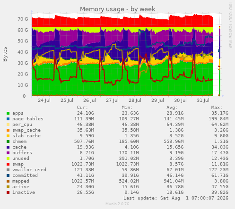Viewport: 235px width, 209px height.
Task: Click the apps current value 24.10G
Action: [x=85, y=113]
